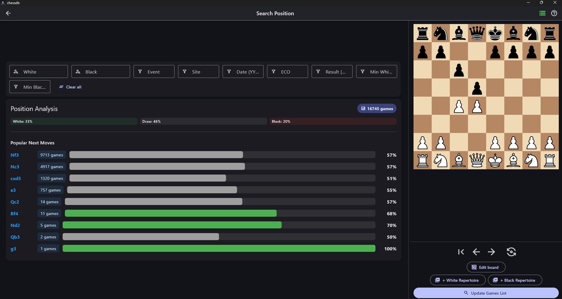Click the 1320 games badge
This screenshot has width=562, height=299.
(52, 178)
